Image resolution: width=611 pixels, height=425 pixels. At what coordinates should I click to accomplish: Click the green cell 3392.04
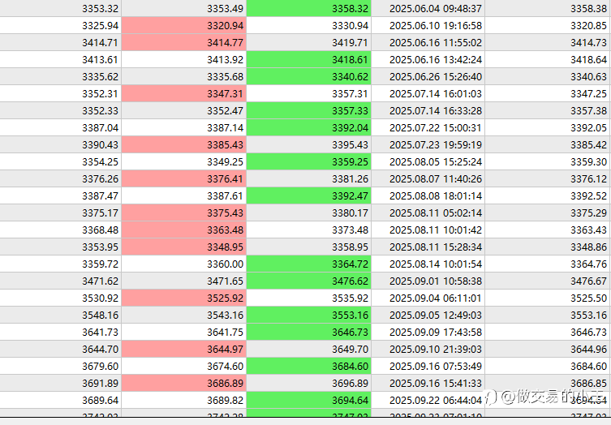point(308,128)
